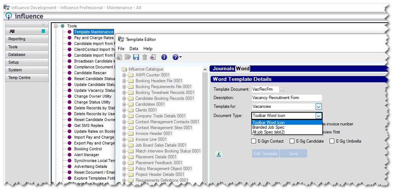This screenshot has width=395, height=192.
Task: Choose Toolbar Word Icon from dropdown list
Action: click(287, 123)
